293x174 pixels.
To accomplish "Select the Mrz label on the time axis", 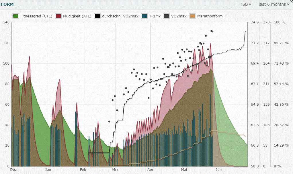I will (115, 169).
